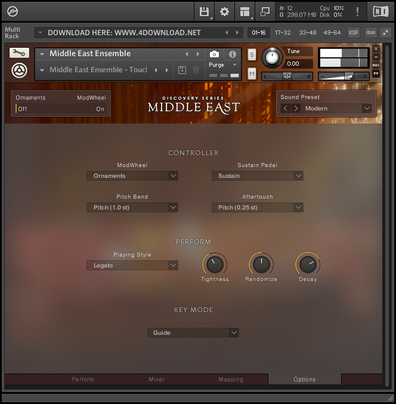Viewport: 396px width, 404px height.
Task: Load previous snapshot arrow
Action: 156,70
